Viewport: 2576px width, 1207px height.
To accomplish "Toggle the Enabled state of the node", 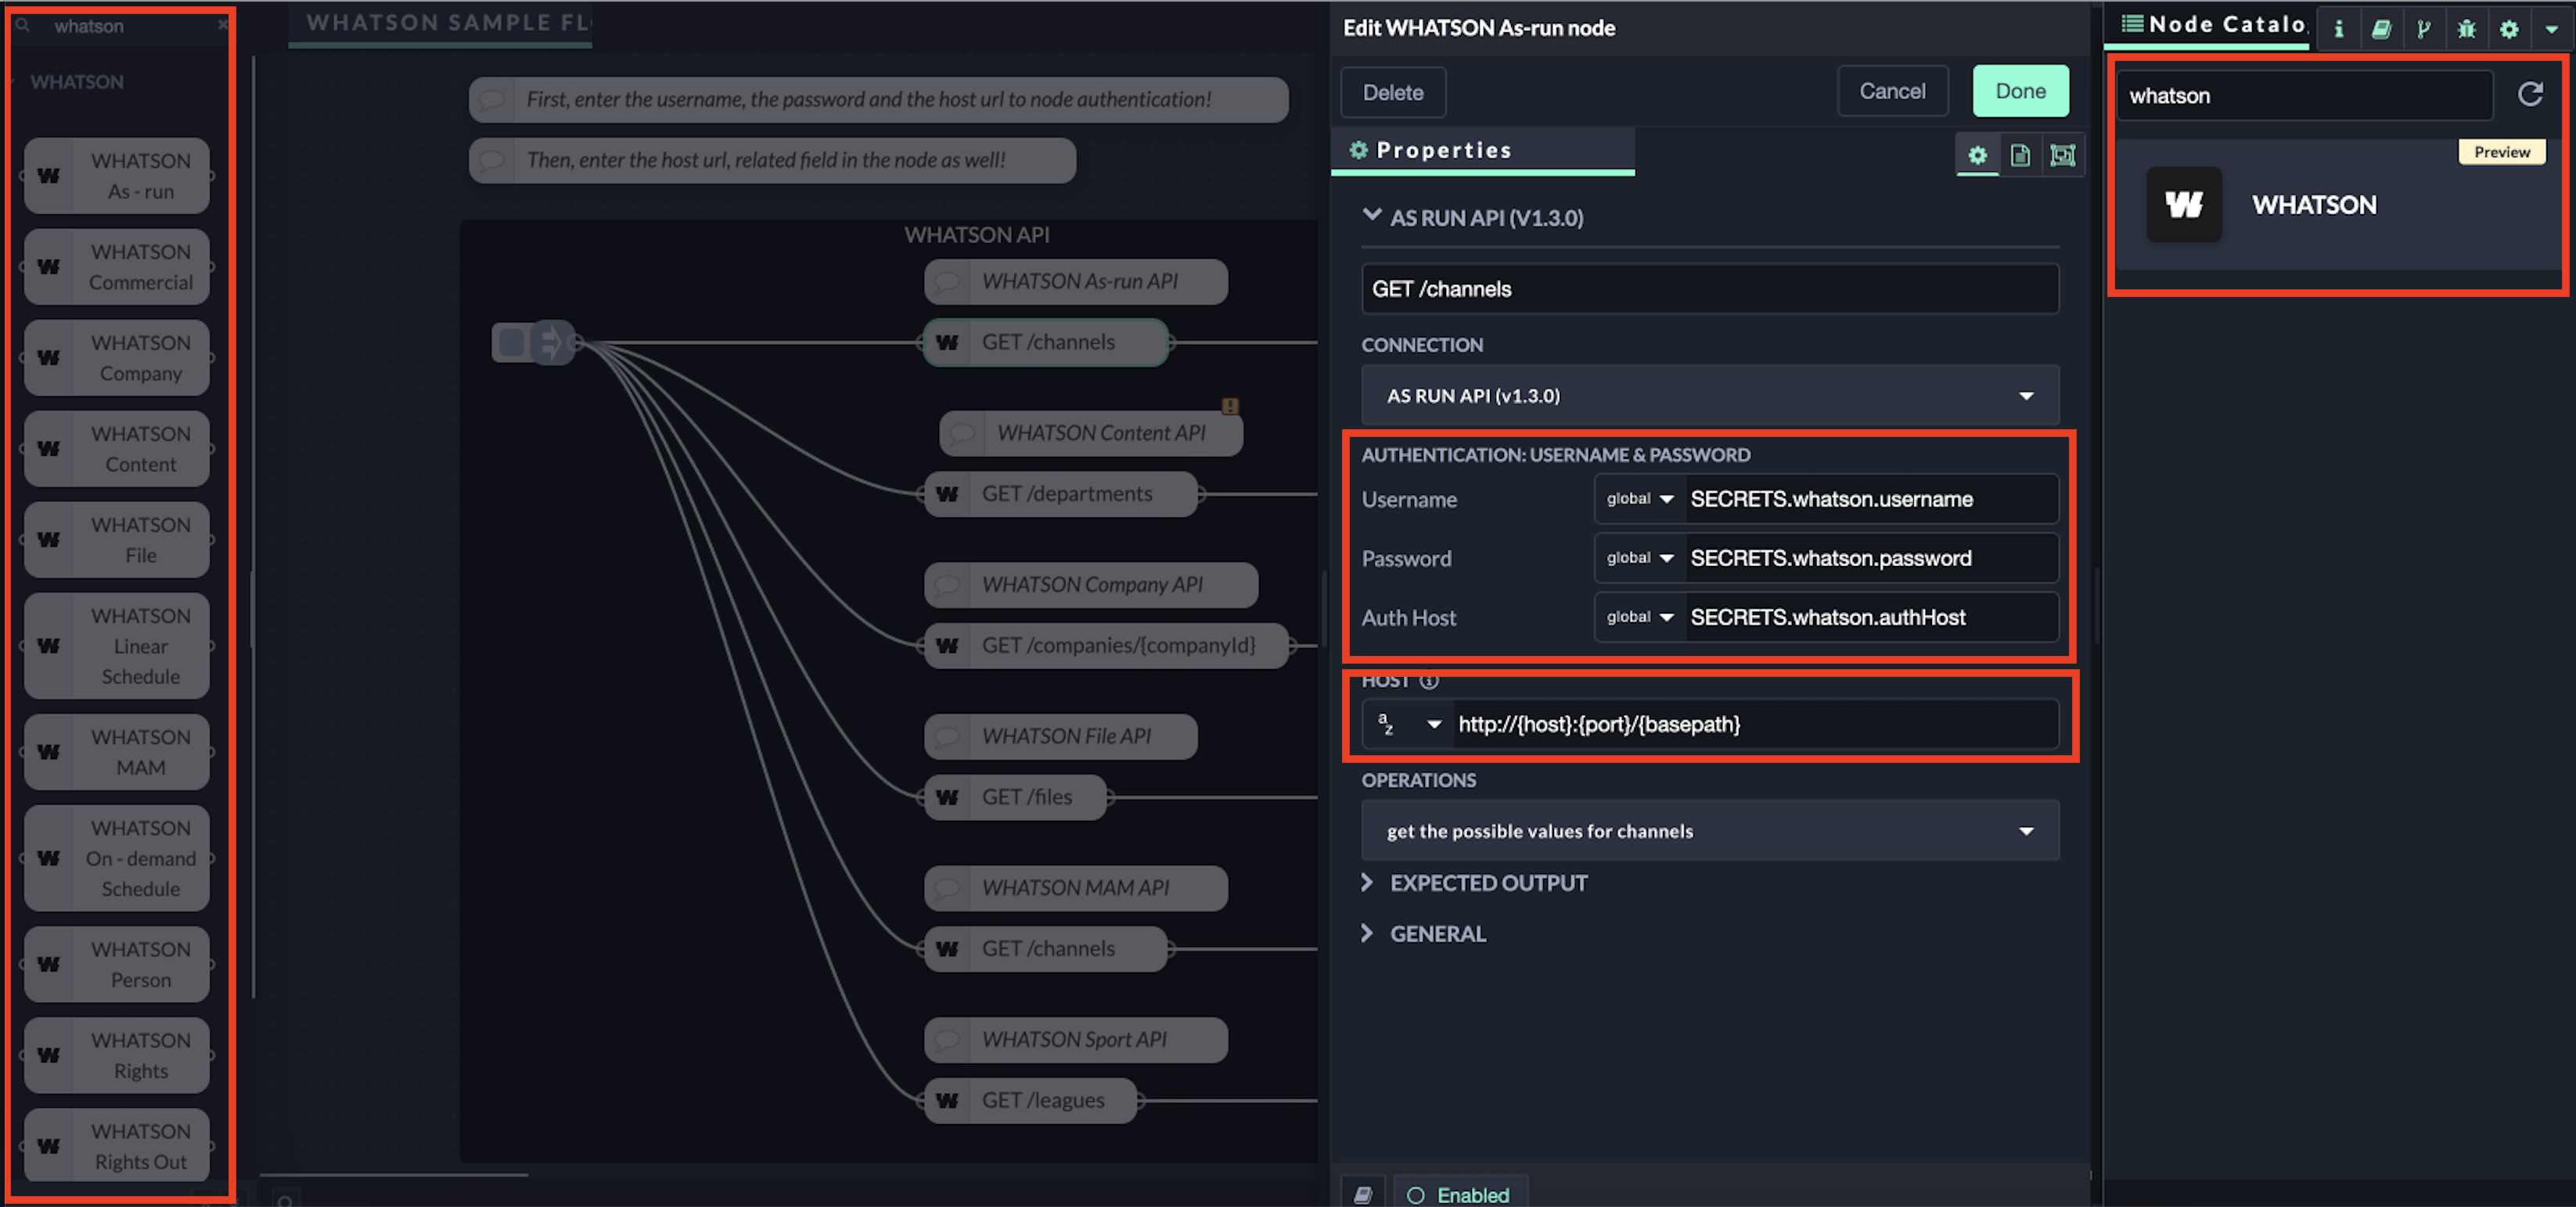I will [x=1459, y=1194].
